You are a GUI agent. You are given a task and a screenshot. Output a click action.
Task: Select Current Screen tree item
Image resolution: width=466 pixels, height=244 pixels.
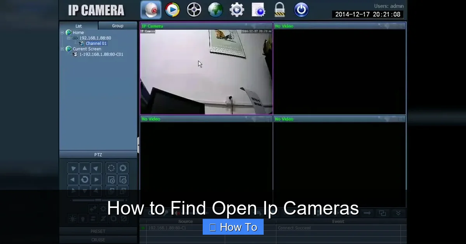(87, 49)
